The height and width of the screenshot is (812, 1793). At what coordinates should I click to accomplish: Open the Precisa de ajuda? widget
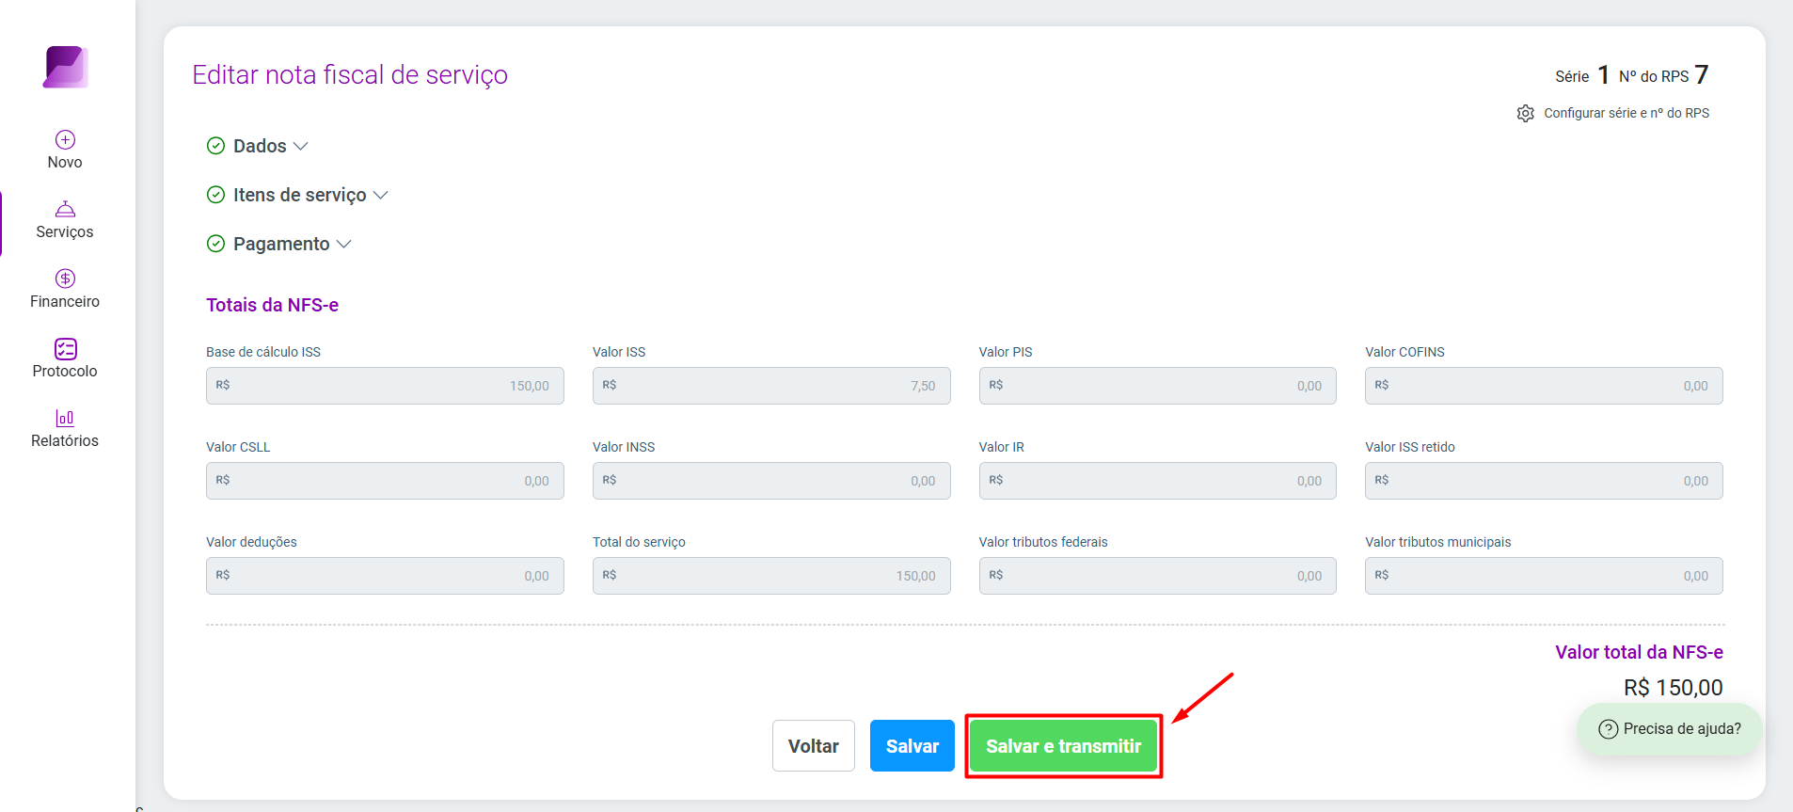point(1670,729)
